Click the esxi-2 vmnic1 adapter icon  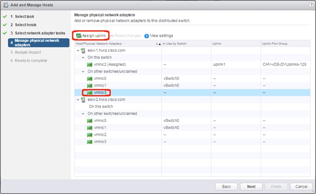[89, 128]
